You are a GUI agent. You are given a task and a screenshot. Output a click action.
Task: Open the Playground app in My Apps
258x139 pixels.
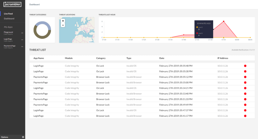(x=8, y=32)
